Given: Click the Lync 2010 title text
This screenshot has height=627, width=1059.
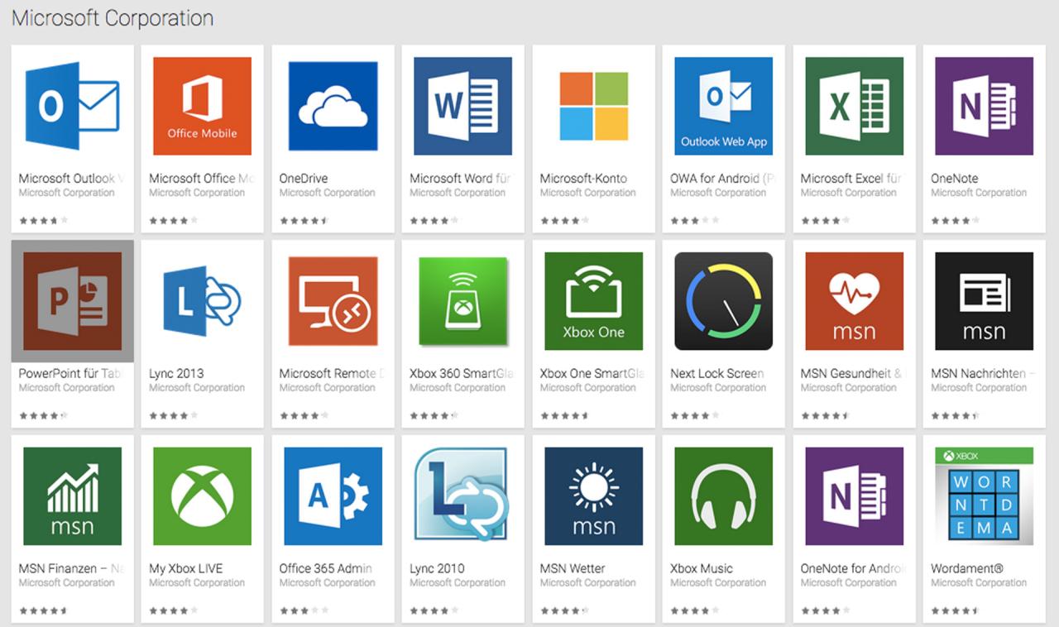Looking at the screenshot, I should pyautogui.click(x=437, y=568).
